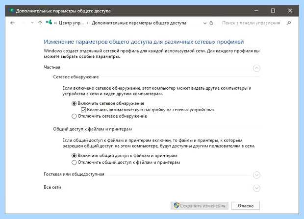Click Гостевая или общедоступная label
The image size is (304, 219).
(74, 174)
